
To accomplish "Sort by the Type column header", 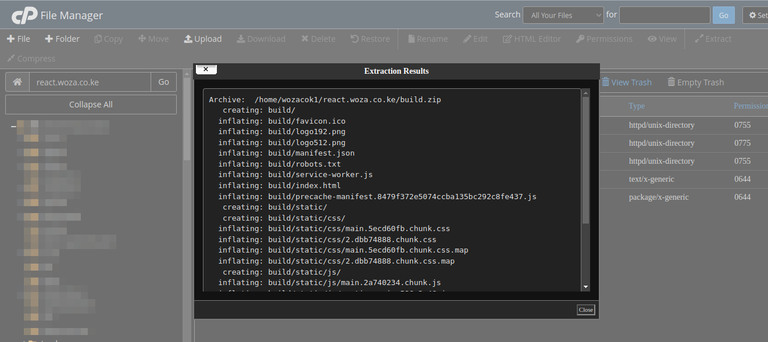I will (637, 106).
